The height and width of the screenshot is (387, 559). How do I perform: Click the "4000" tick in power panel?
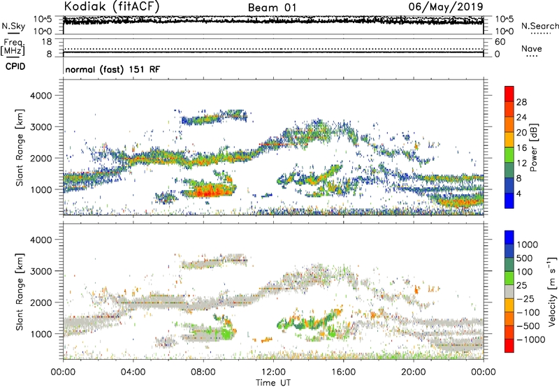point(41,96)
